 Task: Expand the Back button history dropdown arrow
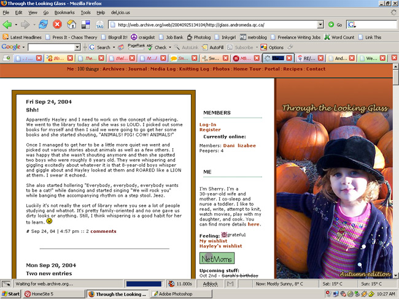pos(17,25)
